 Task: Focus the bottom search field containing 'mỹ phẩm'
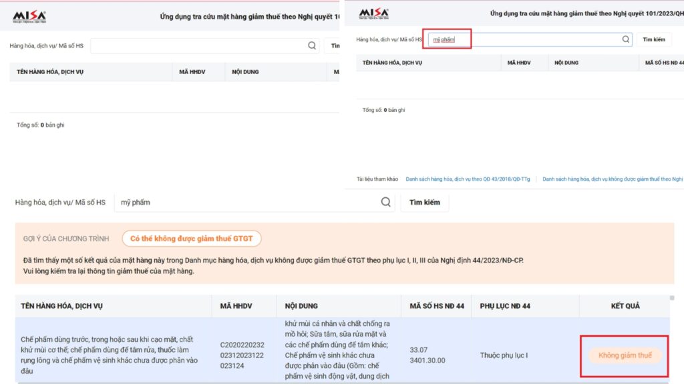(x=254, y=203)
